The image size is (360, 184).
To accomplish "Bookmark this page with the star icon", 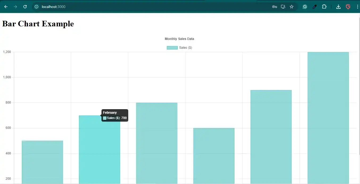I will click(x=292, y=7).
